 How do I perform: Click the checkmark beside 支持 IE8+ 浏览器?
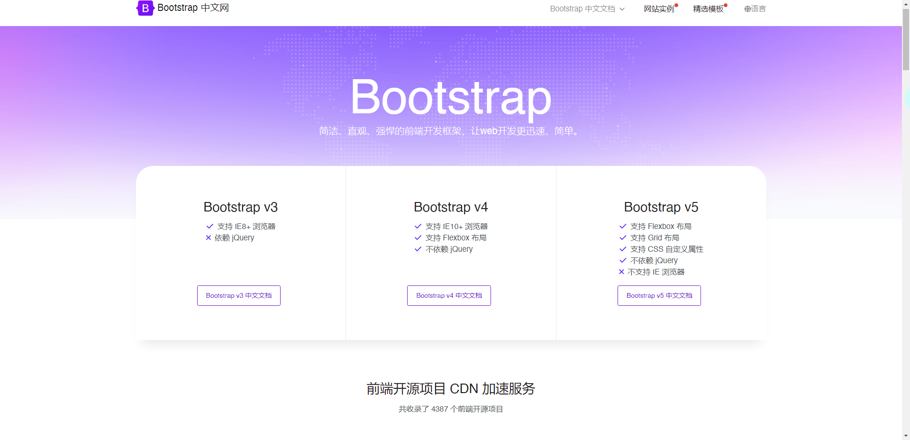pos(210,226)
